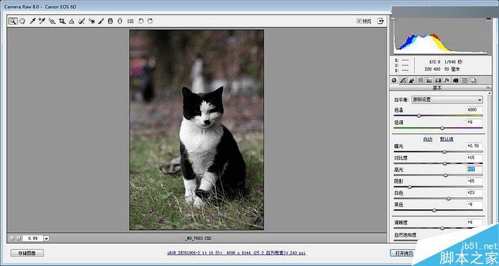499x266 pixels.
Task: Open the Lens Corrections panel tab
Action: click(438, 80)
